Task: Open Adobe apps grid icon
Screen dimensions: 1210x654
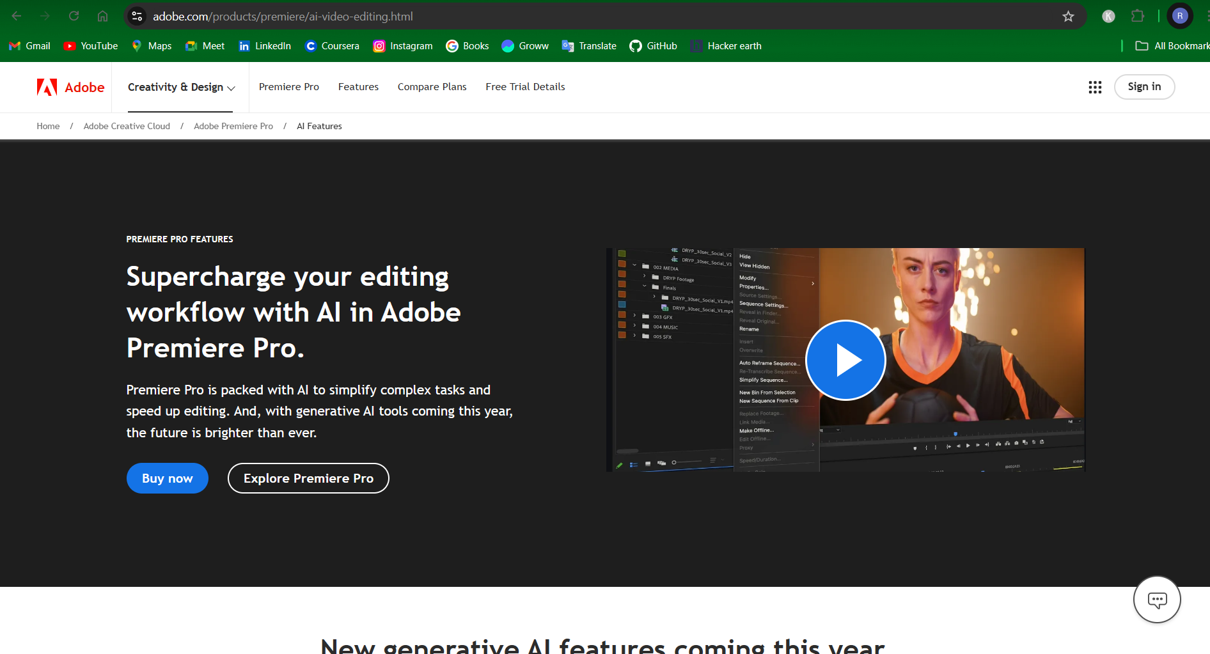Action: tap(1095, 87)
